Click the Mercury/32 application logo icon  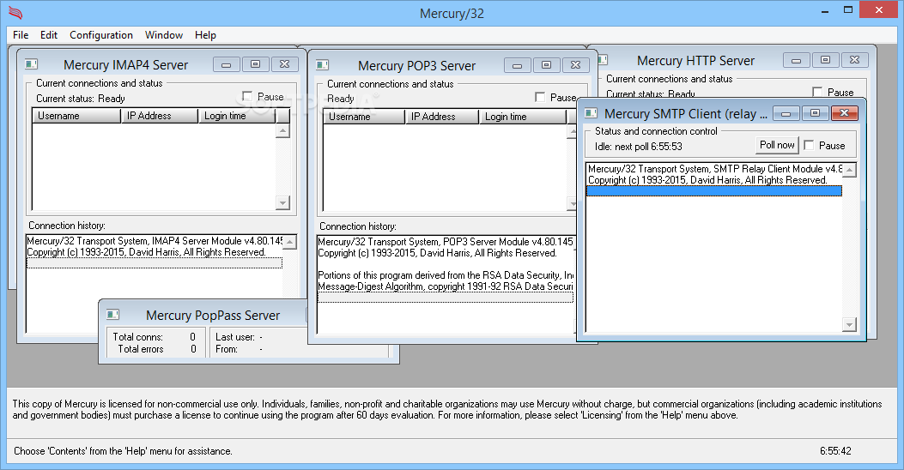(15, 12)
